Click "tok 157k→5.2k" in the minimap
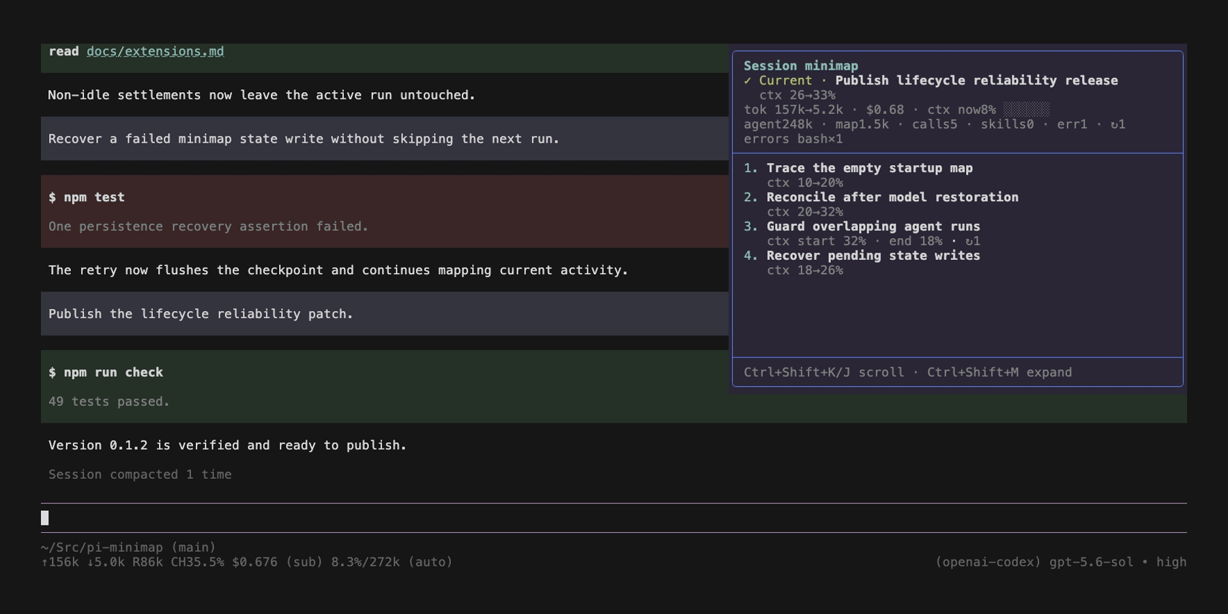The image size is (1228, 614). pos(793,109)
